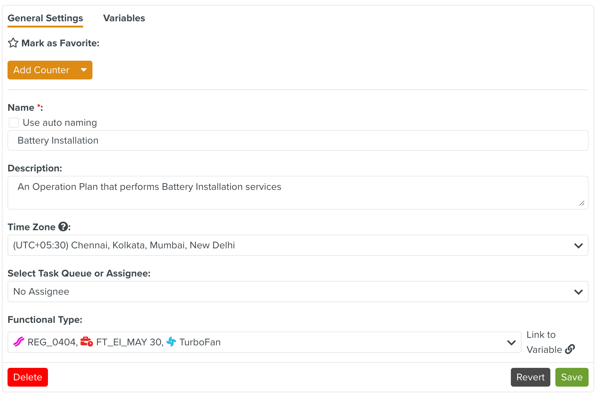603x396 pixels.
Task: Click the Add Counter button
Action: coord(41,70)
